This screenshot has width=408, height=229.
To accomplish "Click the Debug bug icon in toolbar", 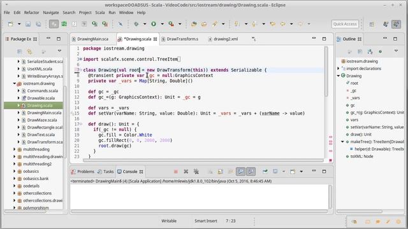I will [x=136, y=24].
